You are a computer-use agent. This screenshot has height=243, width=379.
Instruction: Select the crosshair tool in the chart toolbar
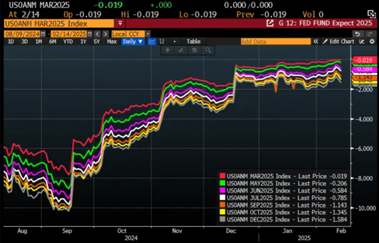(167, 50)
